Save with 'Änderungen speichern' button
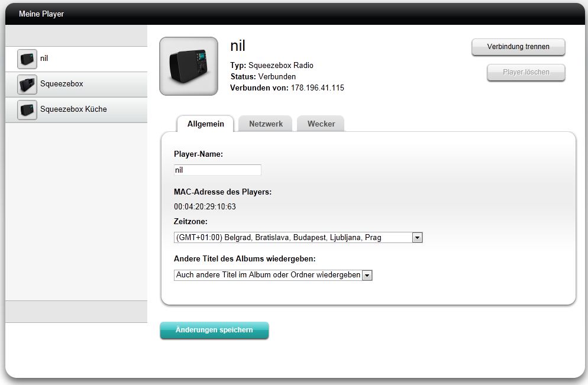Screen dimensions: 588x385 pos(214,331)
